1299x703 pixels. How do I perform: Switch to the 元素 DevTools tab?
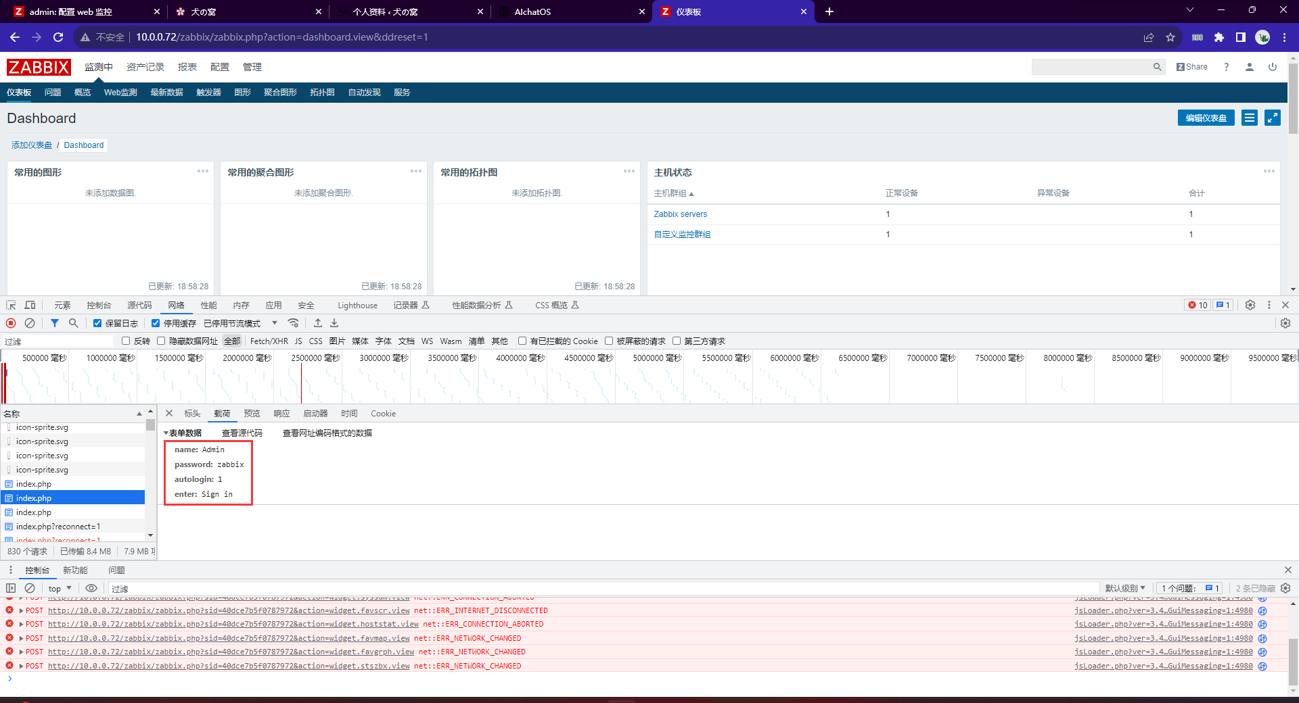(62, 305)
